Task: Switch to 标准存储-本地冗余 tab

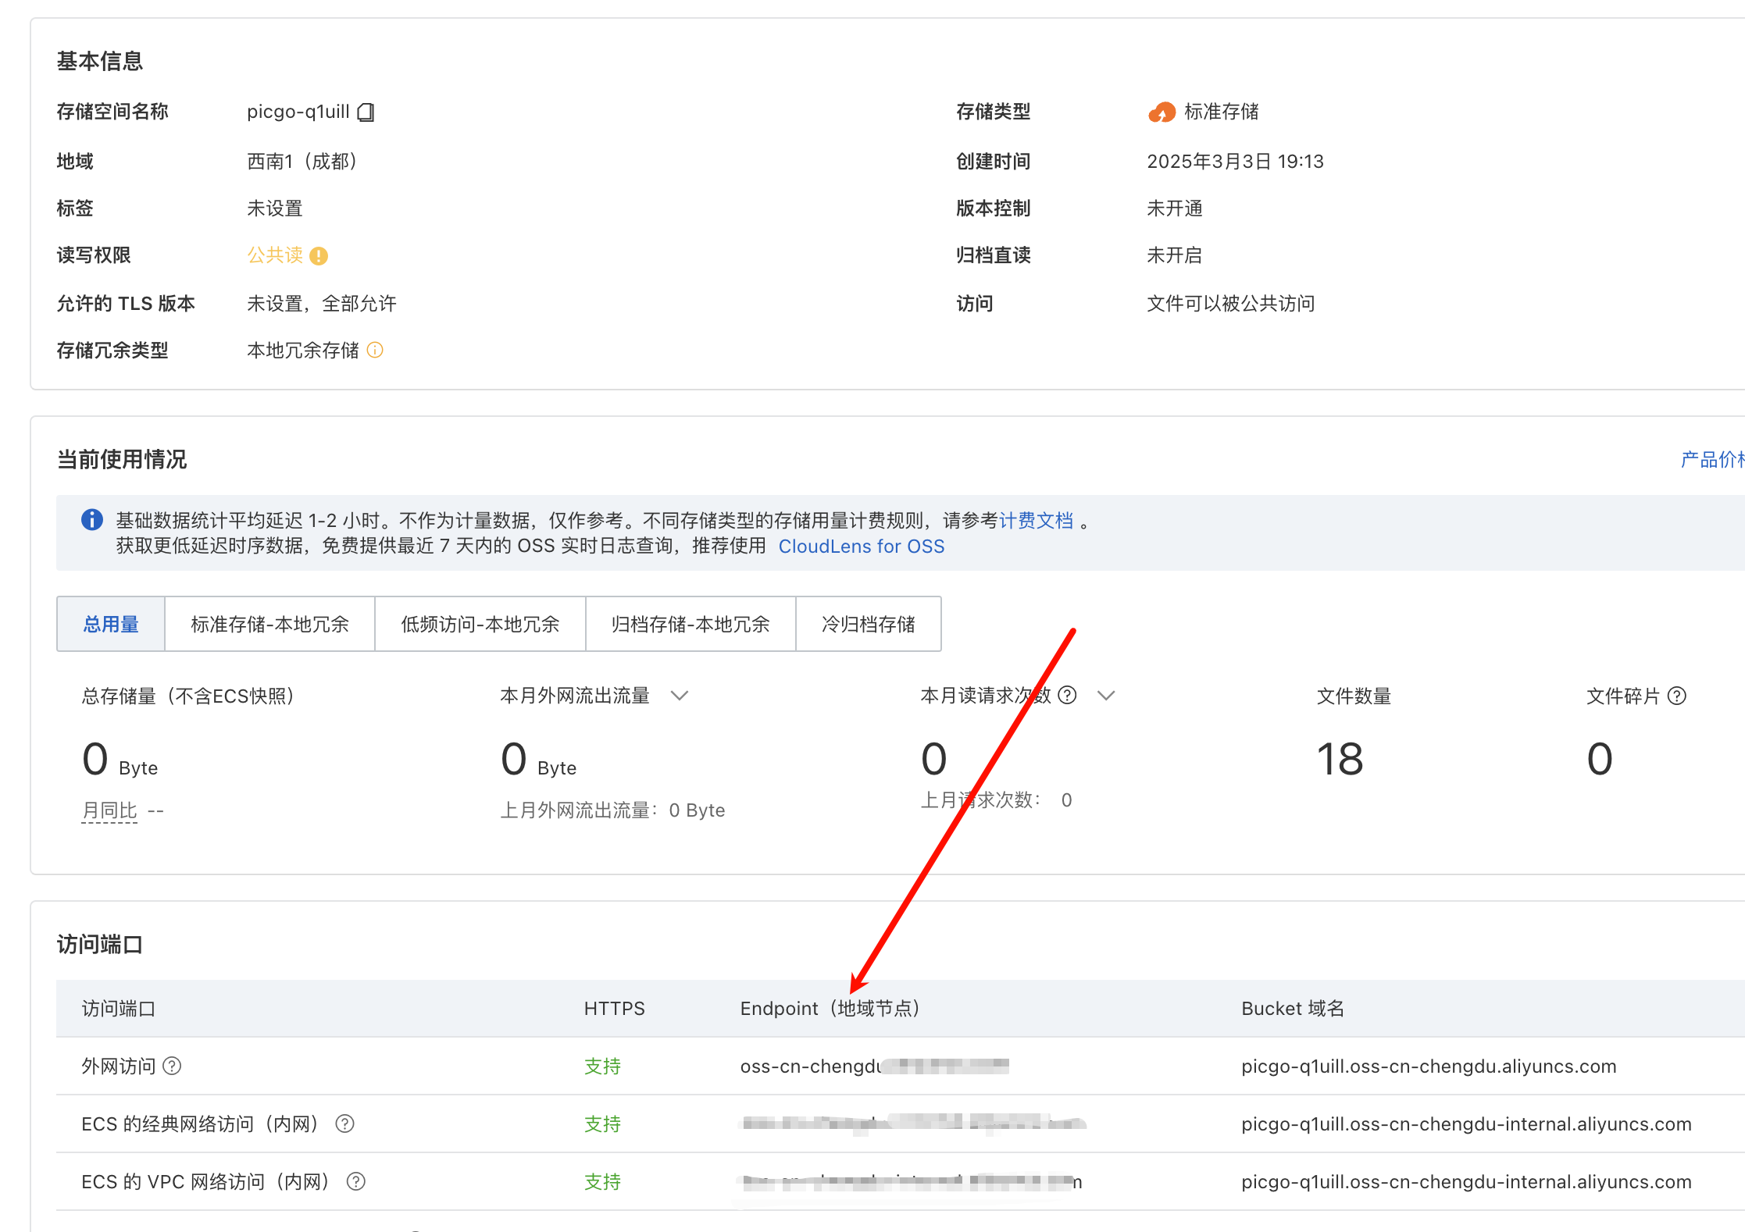Action: pyautogui.click(x=269, y=624)
